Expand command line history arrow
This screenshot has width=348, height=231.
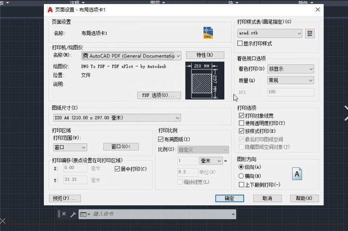coord(233,214)
